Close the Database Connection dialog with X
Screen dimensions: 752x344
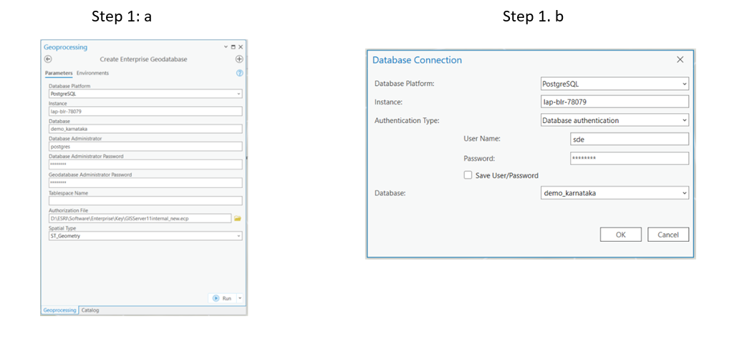coord(680,60)
